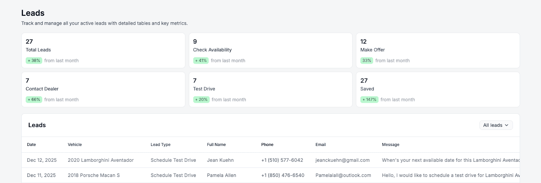Click the Full Name column header
Screen dimensions: 541x183
[x=216, y=145]
